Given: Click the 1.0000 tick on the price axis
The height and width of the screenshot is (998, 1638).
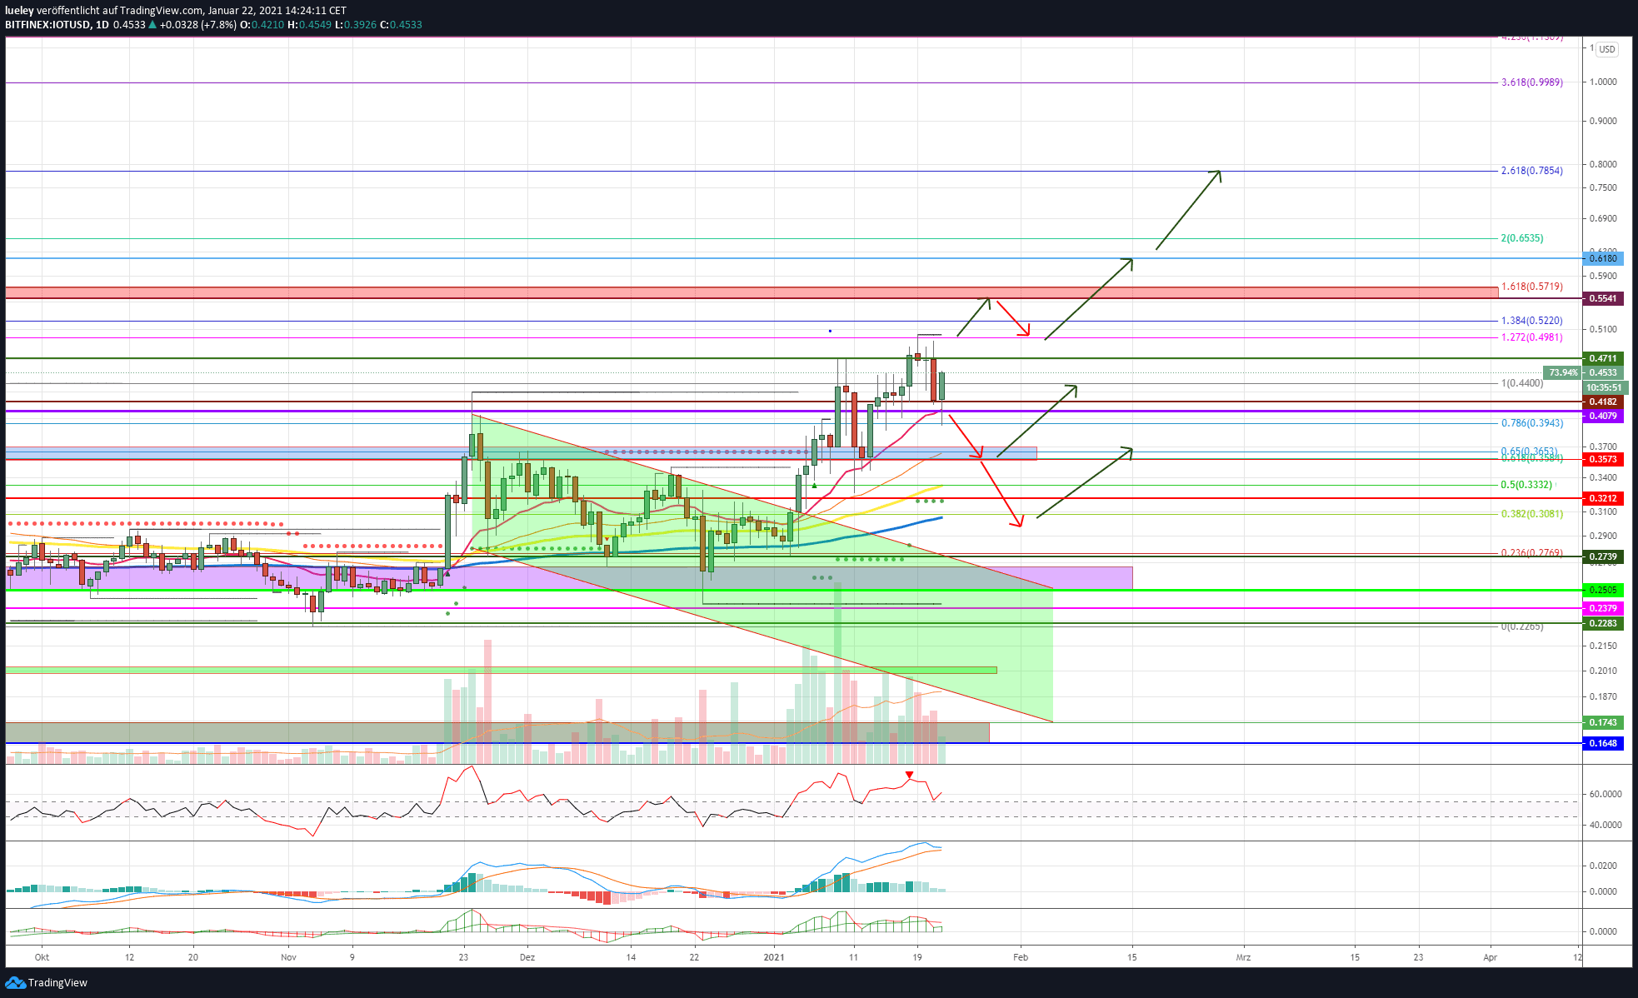Looking at the screenshot, I should point(1603,82).
